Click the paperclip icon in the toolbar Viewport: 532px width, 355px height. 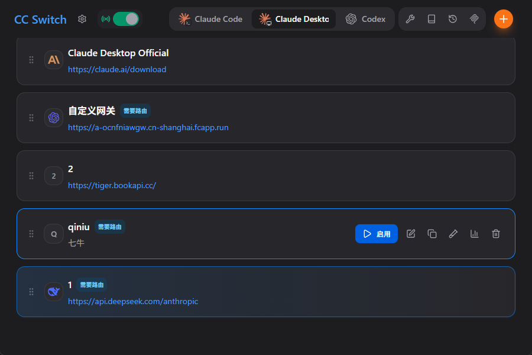click(x=474, y=19)
